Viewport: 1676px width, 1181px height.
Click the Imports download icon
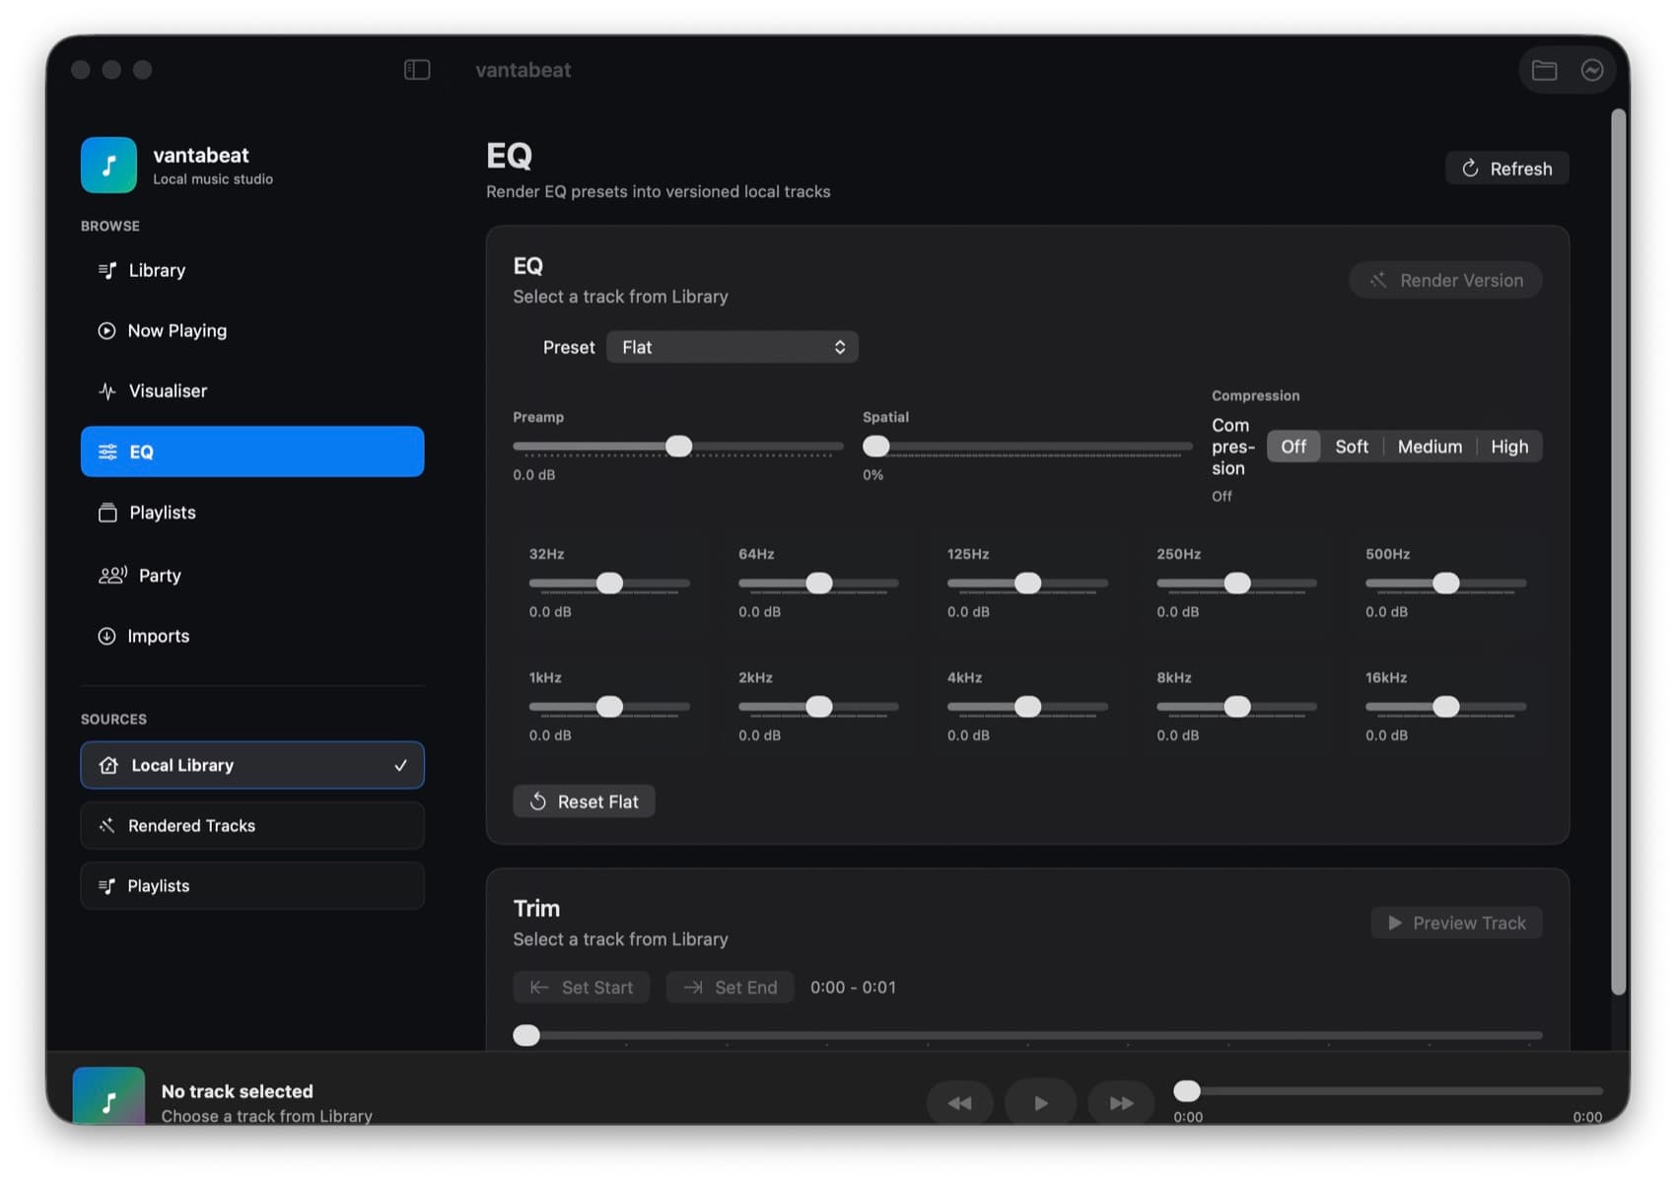pyautogui.click(x=106, y=636)
